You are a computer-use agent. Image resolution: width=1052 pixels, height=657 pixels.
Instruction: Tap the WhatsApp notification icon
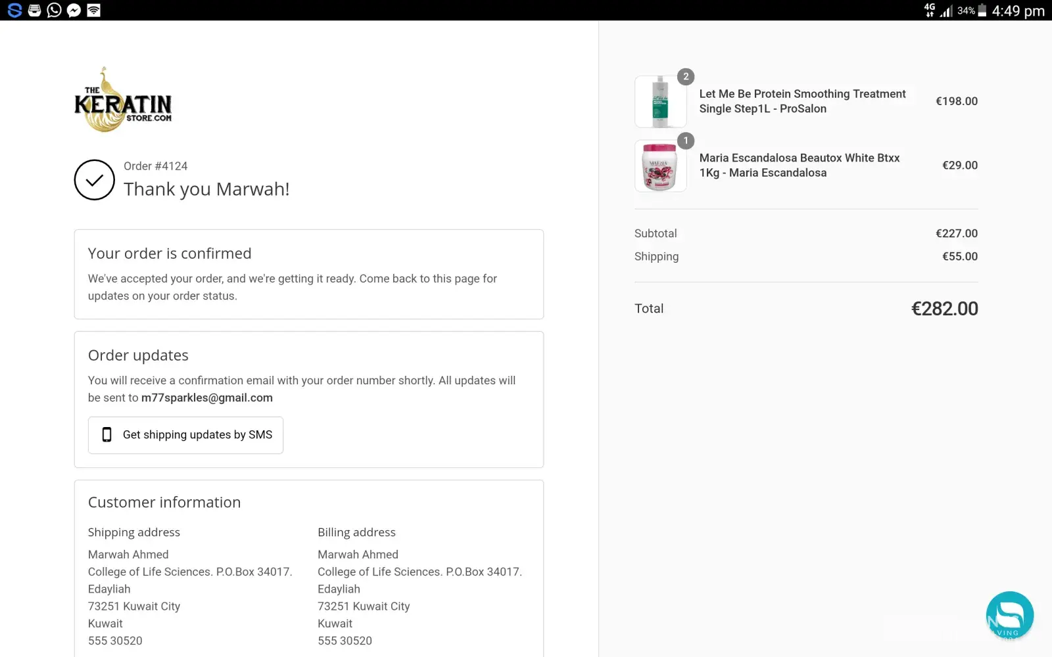(55, 11)
